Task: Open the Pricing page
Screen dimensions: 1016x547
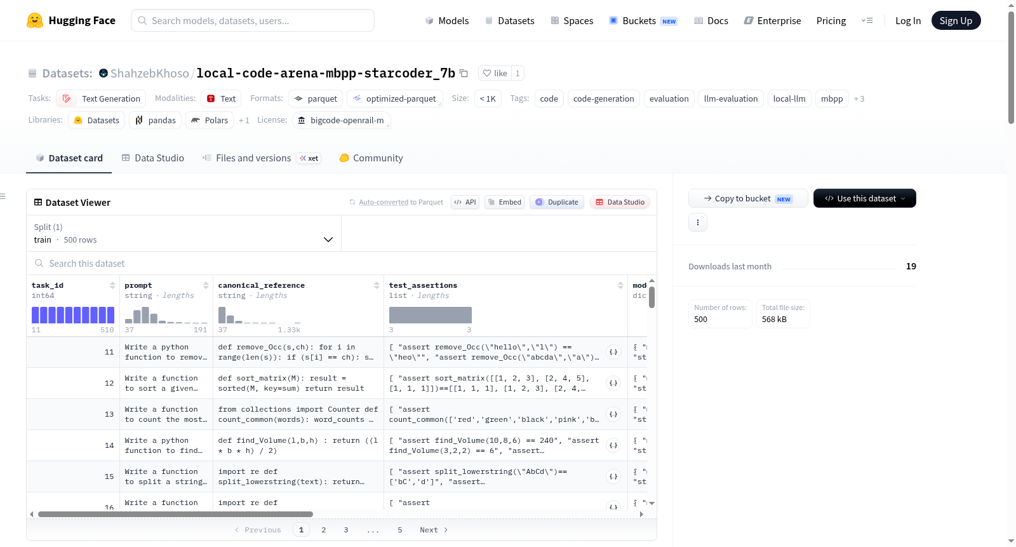Action: [831, 20]
